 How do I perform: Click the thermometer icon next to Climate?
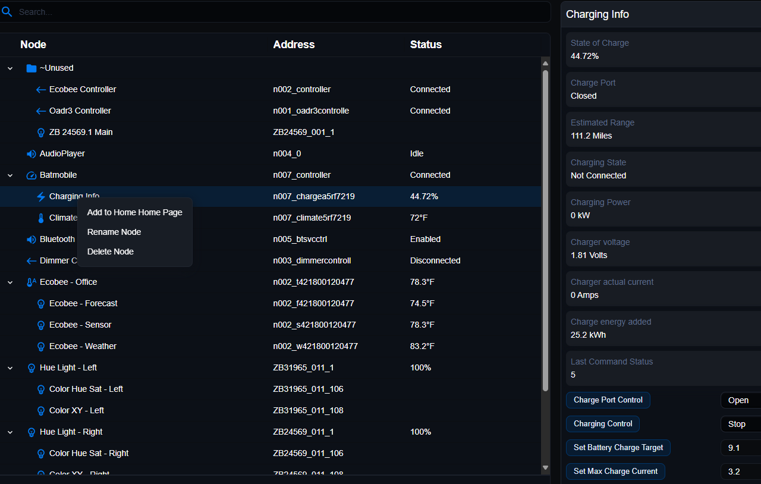tap(40, 218)
